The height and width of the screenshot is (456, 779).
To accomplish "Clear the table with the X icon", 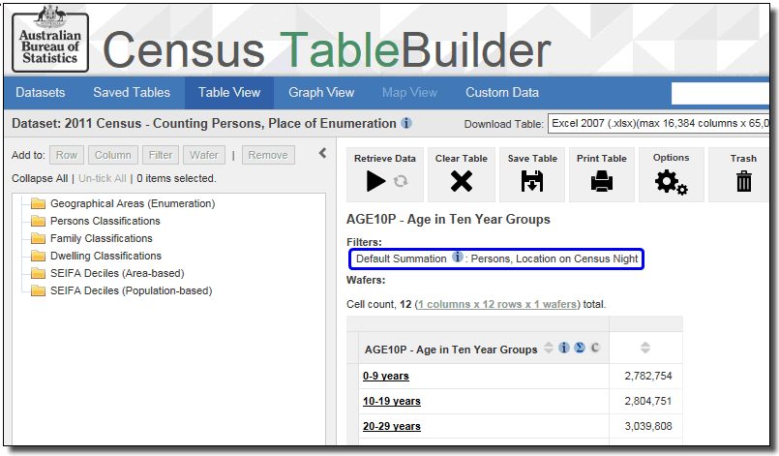I will pyautogui.click(x=461, y=181).
